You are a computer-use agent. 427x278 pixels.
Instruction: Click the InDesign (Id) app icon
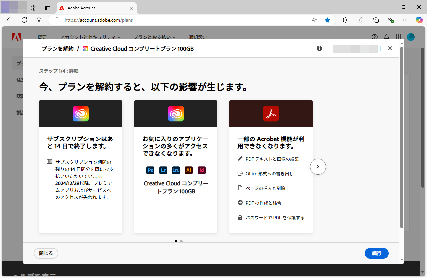coord(202,170)
